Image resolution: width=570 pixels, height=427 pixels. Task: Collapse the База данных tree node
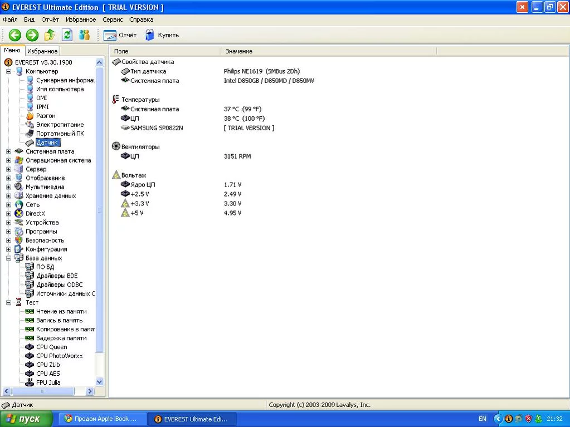pos(9,258)
